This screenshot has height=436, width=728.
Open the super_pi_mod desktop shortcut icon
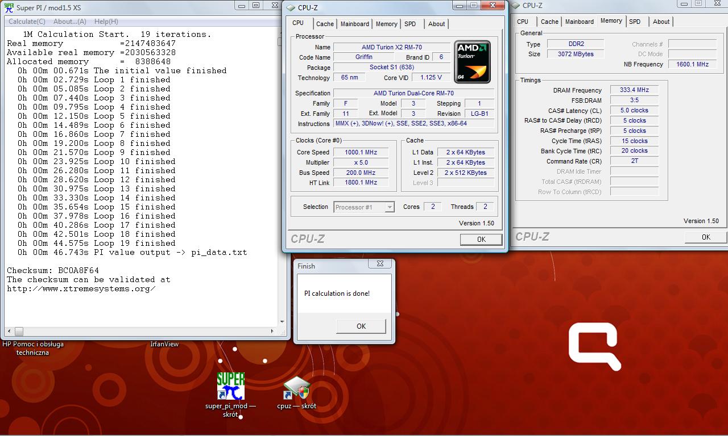(x=230, y=387)
